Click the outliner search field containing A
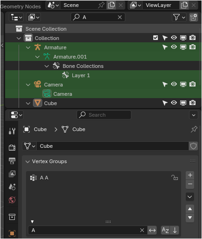Viewport: 202px width, 239px height. (98, 17)
